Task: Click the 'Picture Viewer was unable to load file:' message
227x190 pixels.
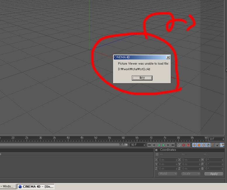Action: click(x=143, y=63)
